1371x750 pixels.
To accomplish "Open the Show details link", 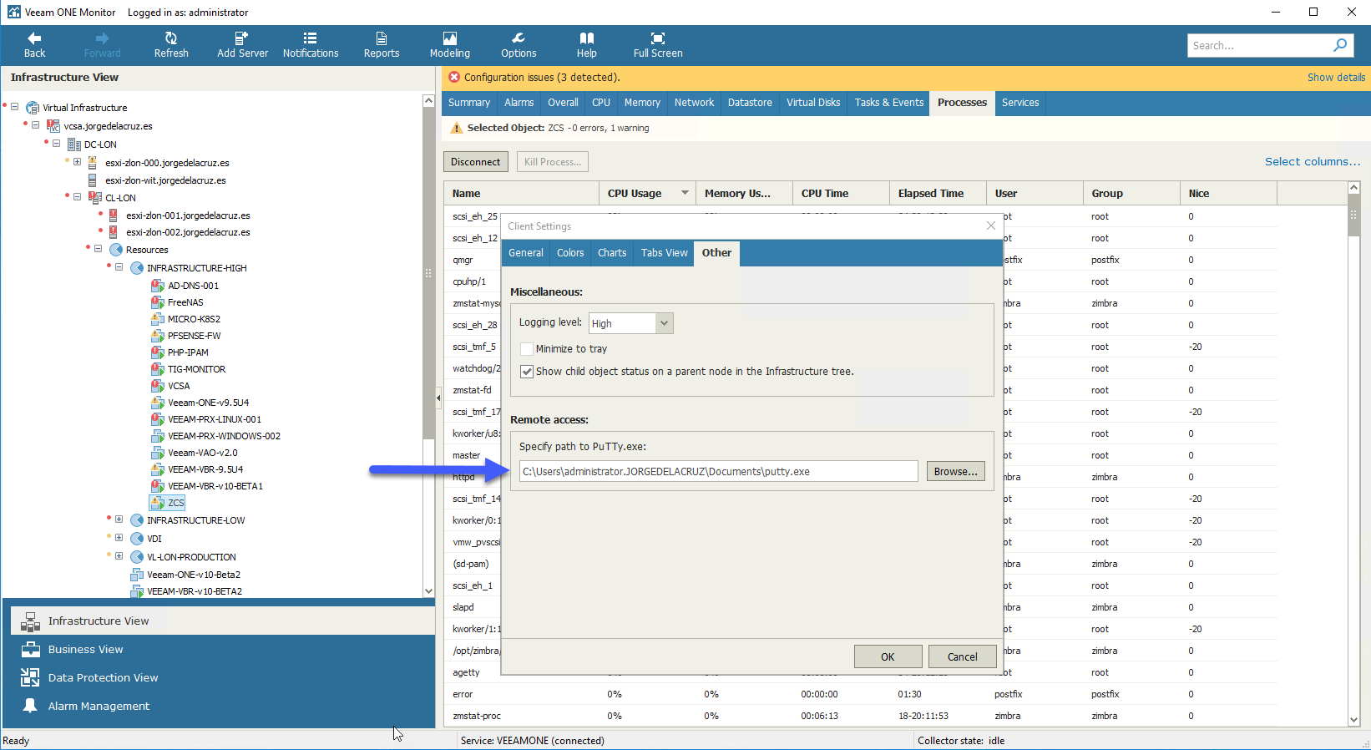I will click(x=1337, y=78).
